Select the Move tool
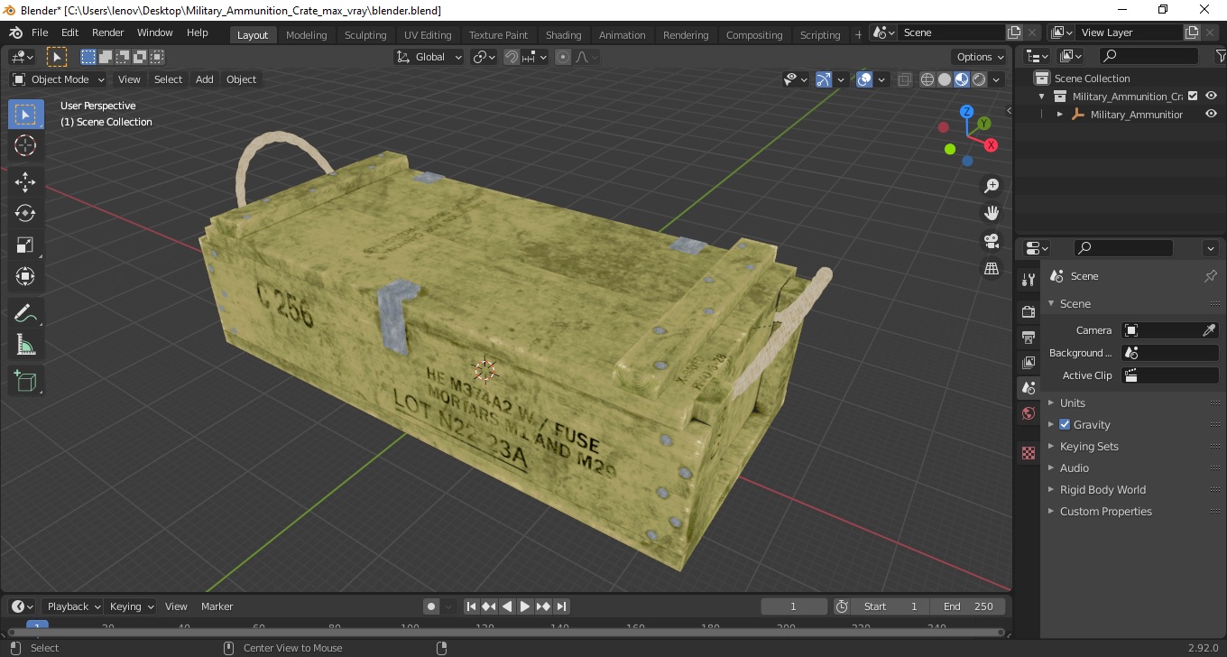This screenshot has width=1227, height=657. pos(25,182)
